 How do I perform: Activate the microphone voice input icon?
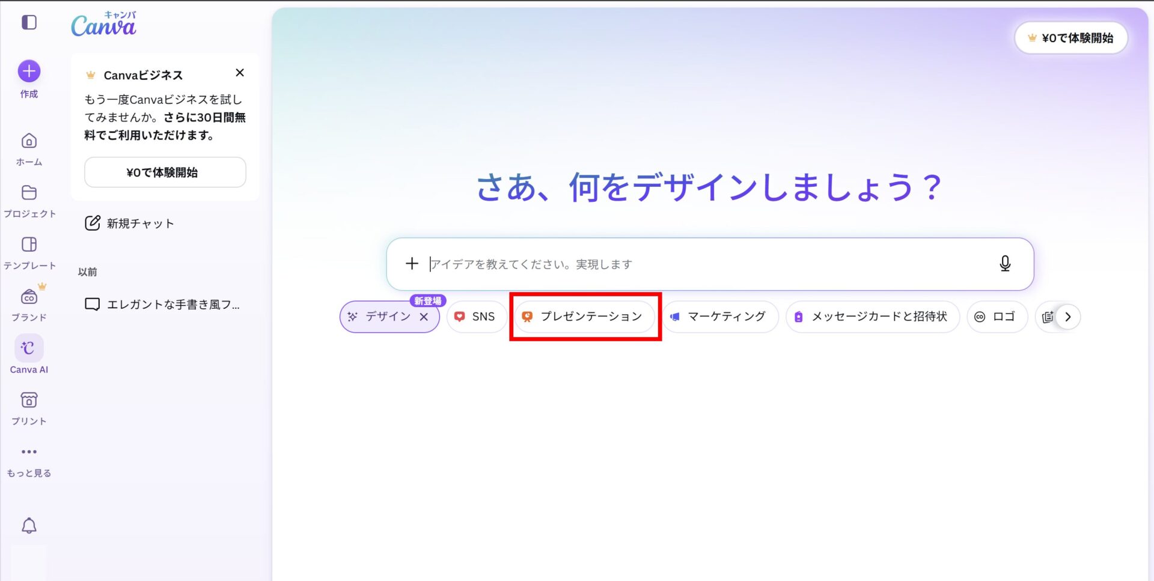[1005, 264]
